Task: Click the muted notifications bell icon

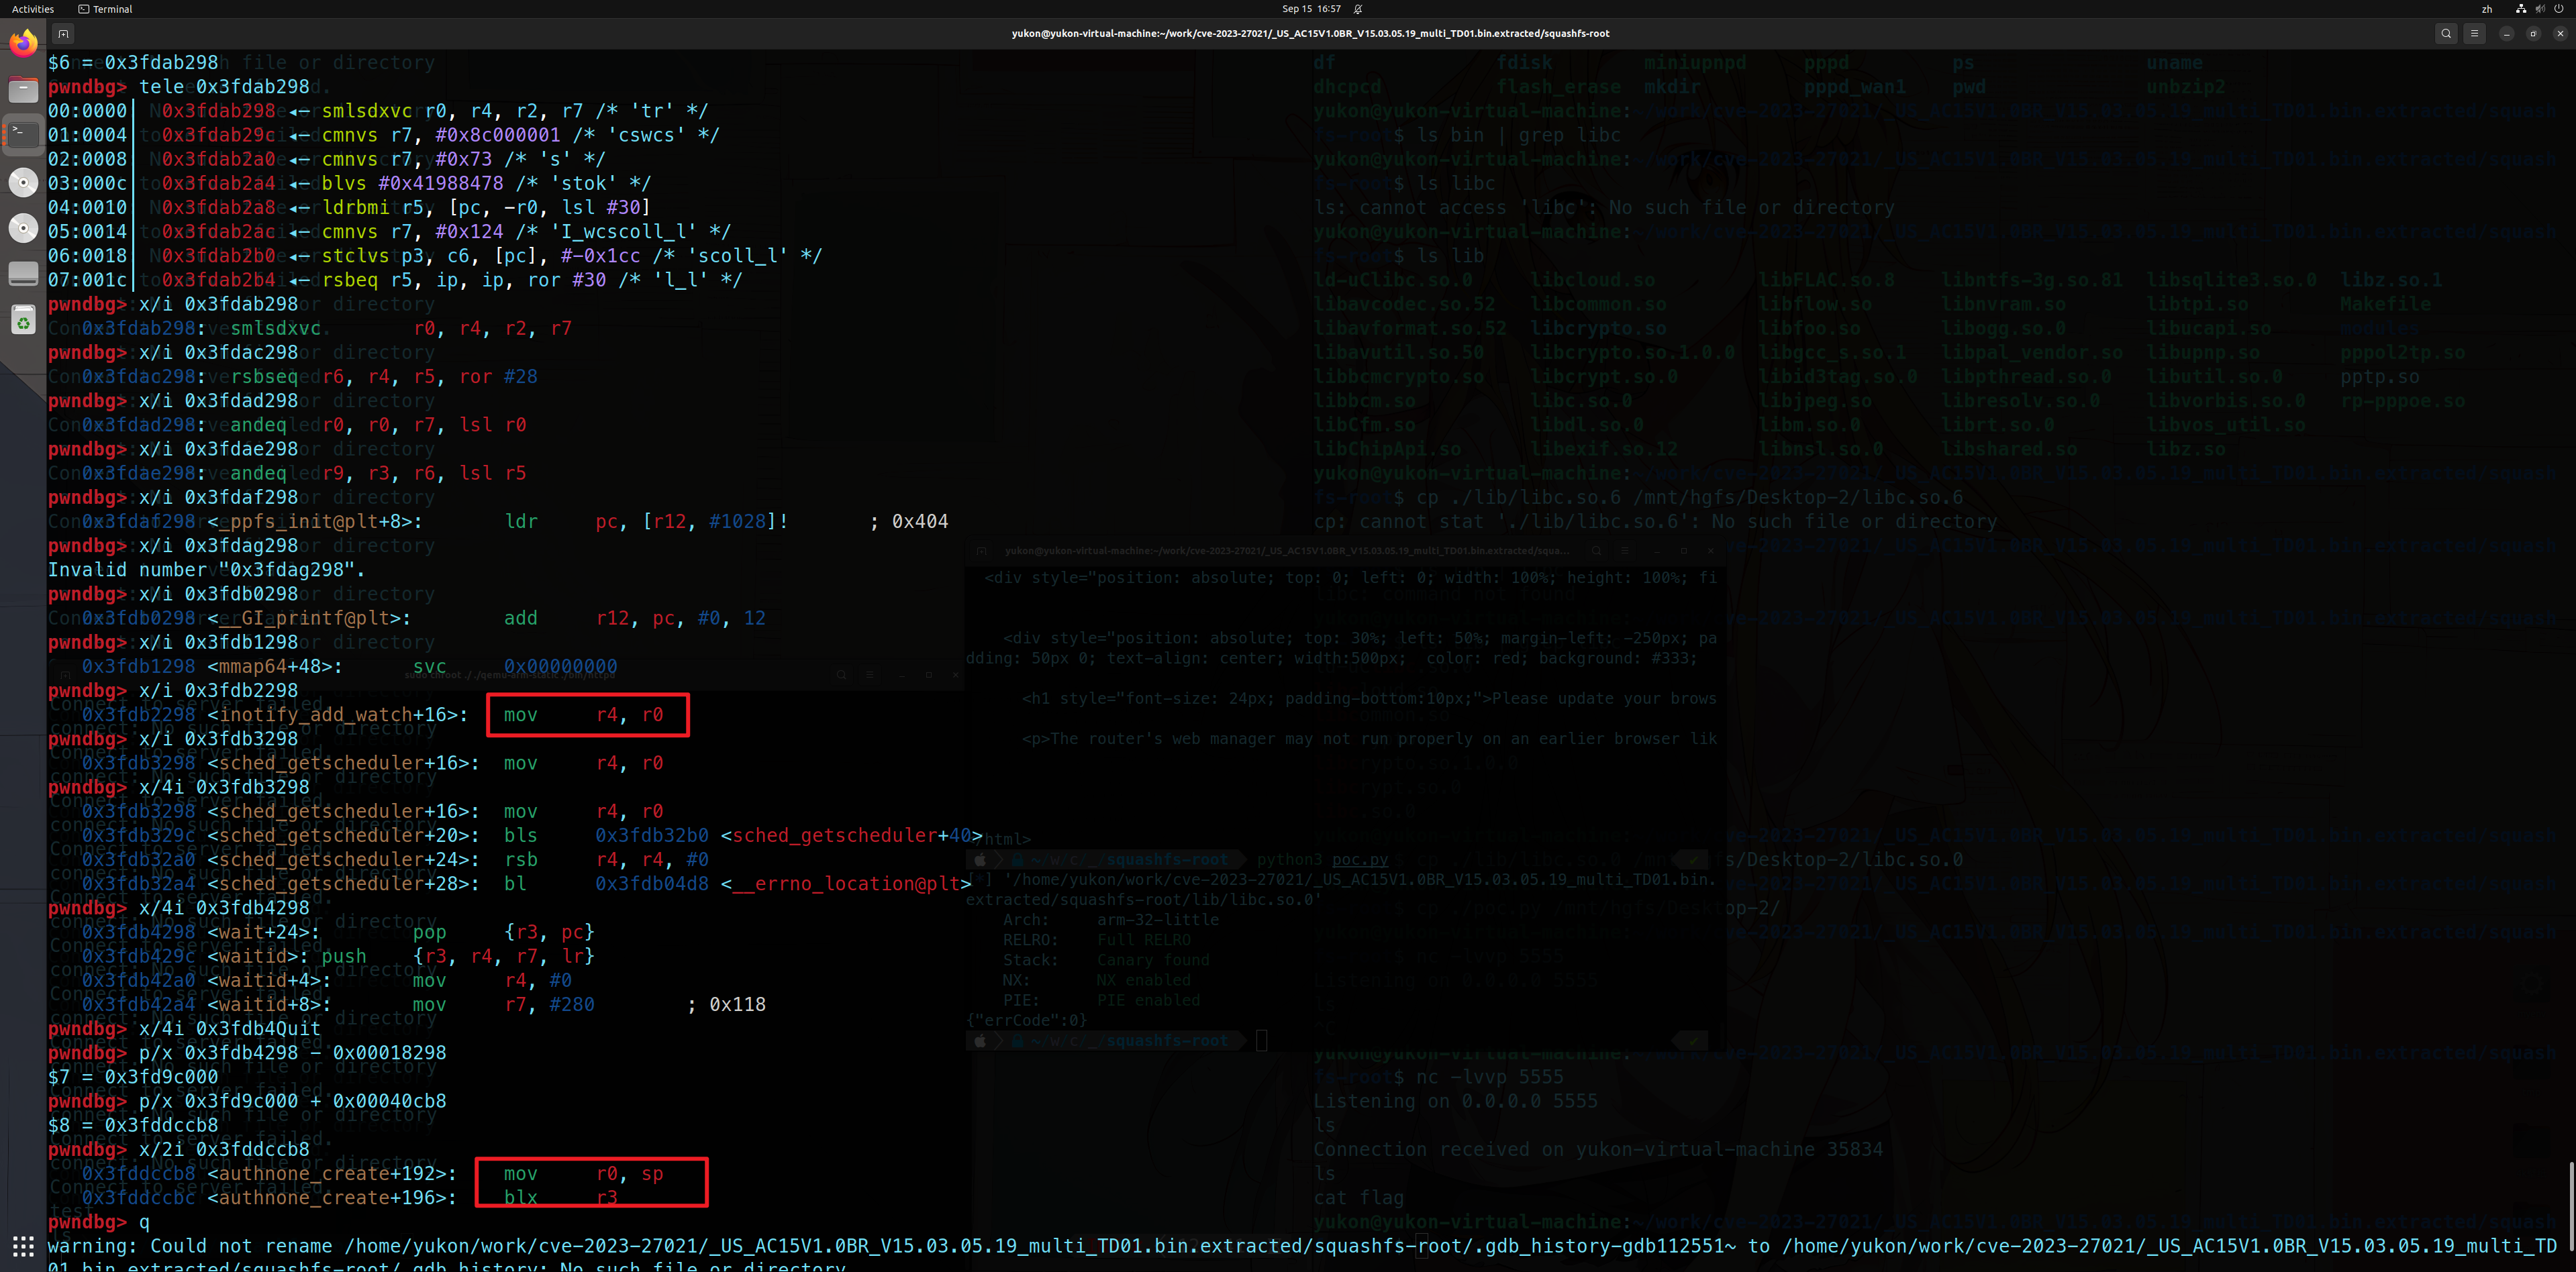Action: click(x=1358, y=9)
